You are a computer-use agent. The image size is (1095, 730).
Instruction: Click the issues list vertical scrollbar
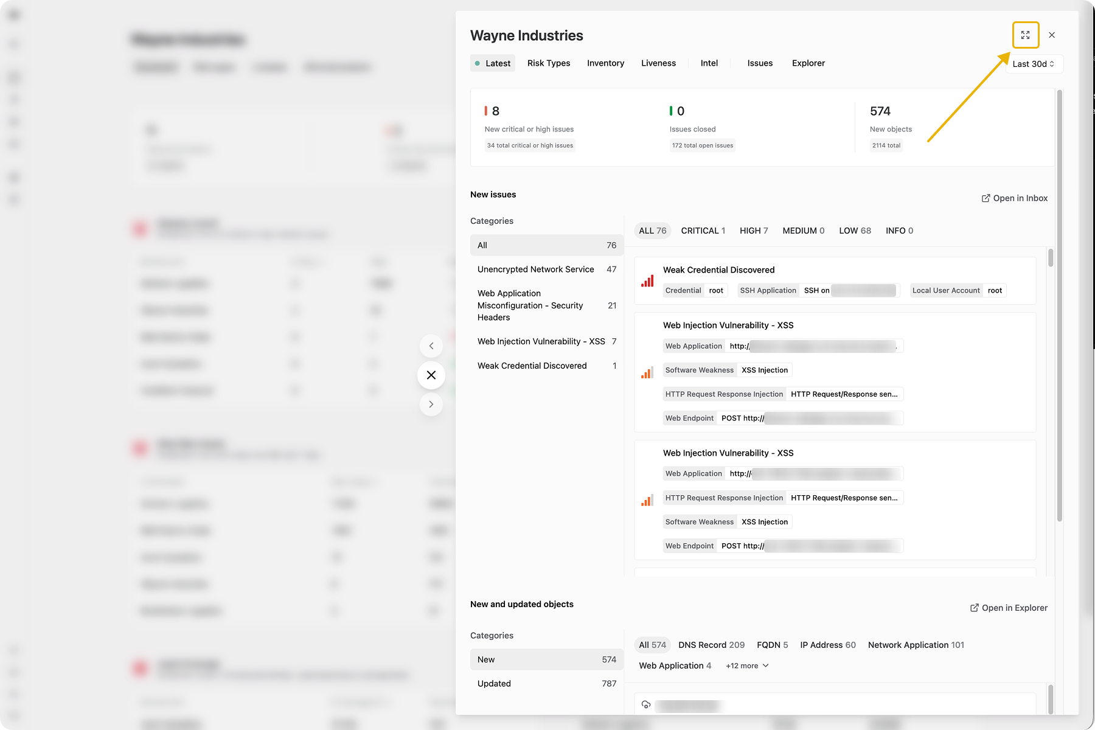1051,258
